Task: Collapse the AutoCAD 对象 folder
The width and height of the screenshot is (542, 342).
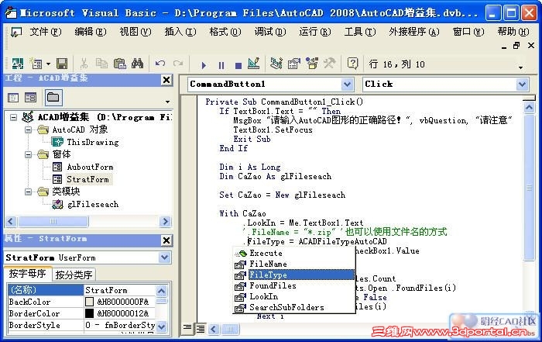Action: point(29,130)
